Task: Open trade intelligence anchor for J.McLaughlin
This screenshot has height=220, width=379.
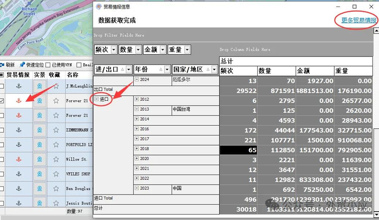Action: coord(19,86)
